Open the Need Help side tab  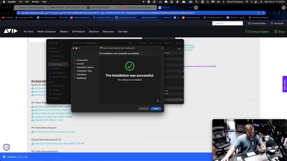285,84
